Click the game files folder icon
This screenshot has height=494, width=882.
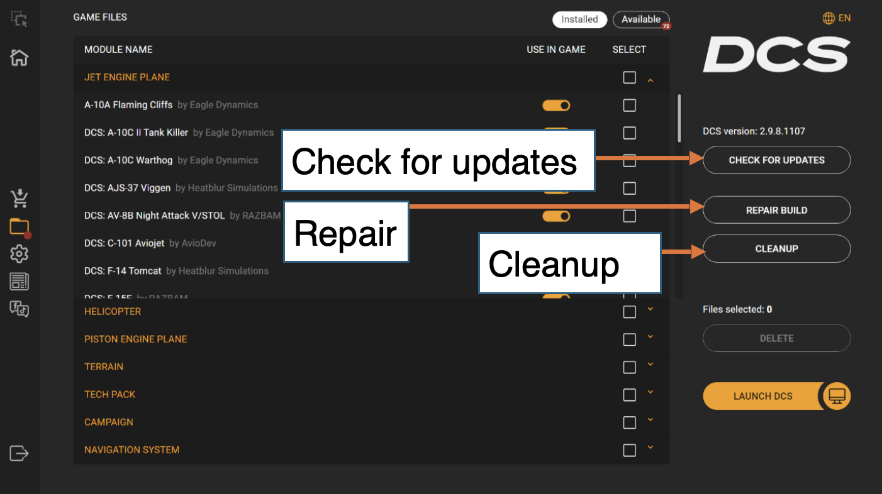point(20,226)
